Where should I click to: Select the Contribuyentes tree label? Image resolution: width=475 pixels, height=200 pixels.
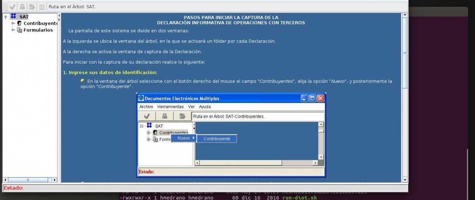point(40,23)
